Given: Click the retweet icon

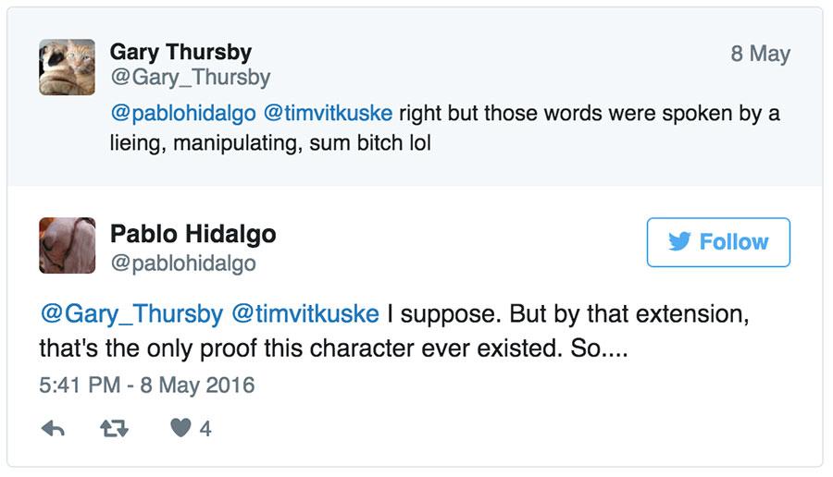Looking at the screenshot, I should 114,428.
